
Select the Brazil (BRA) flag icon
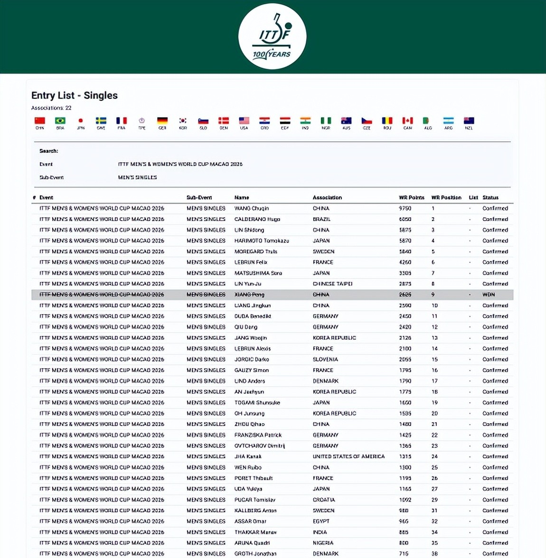coord(60,121)
